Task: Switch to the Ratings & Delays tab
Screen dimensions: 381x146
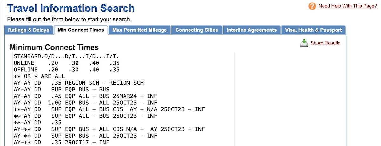Action: pos(29,30)
